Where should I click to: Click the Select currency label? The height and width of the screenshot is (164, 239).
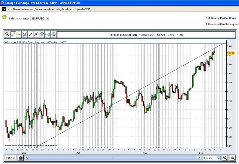tap(19, 18)
